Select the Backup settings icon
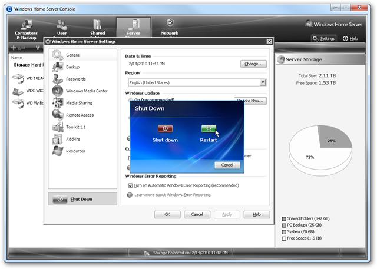 [58, 67]
